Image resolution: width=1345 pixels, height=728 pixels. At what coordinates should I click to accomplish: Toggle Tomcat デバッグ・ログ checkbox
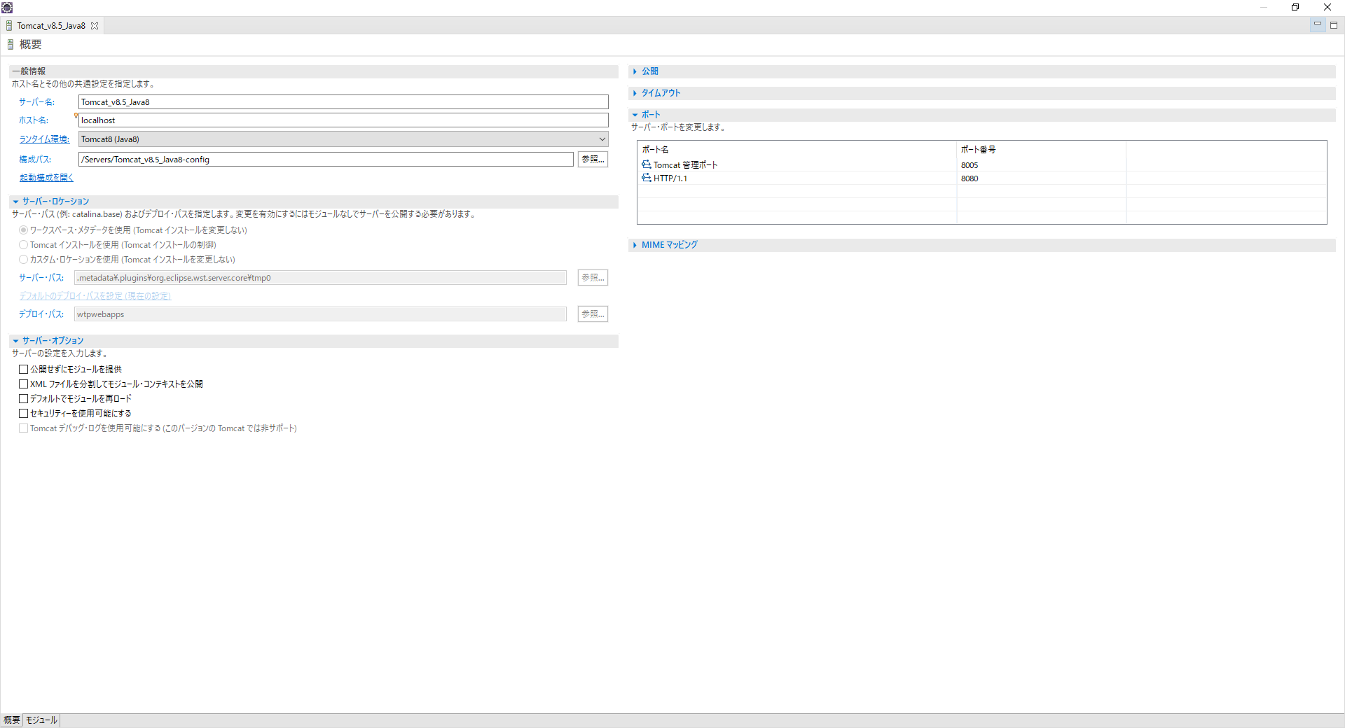pyautogui.click(x=24, y=428)
